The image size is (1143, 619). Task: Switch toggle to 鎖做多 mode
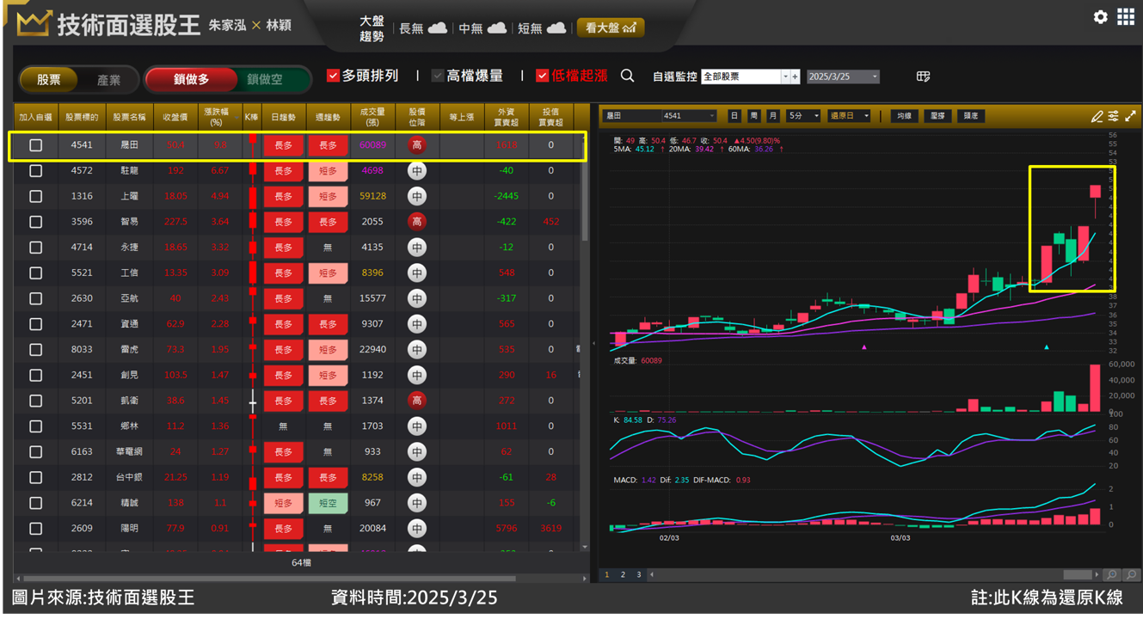(191, 79)
